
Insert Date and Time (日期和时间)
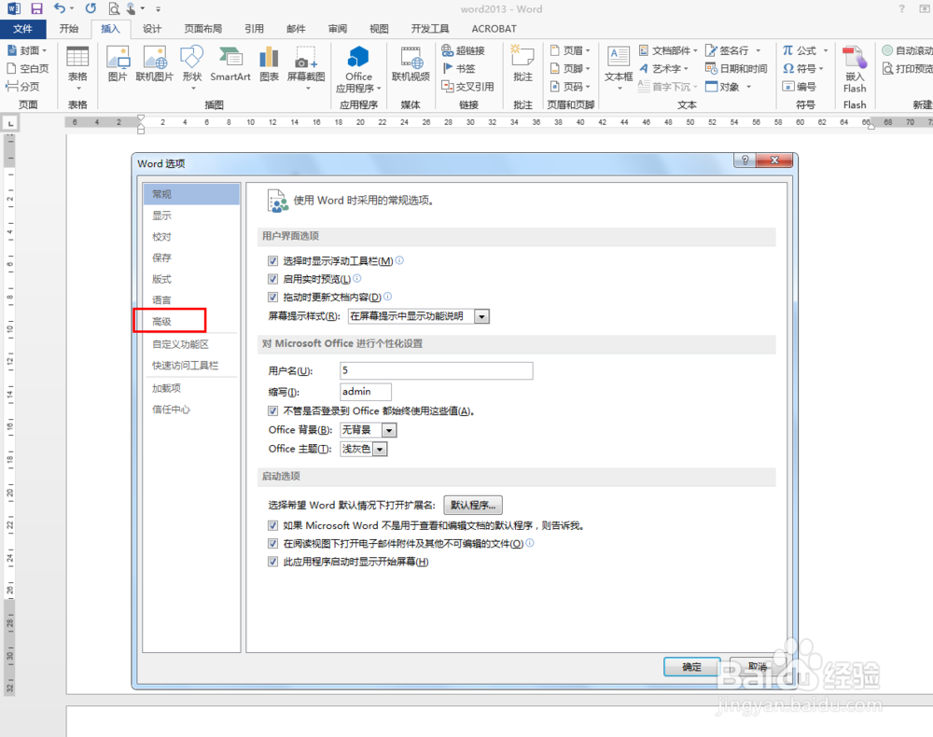(737, 68)
